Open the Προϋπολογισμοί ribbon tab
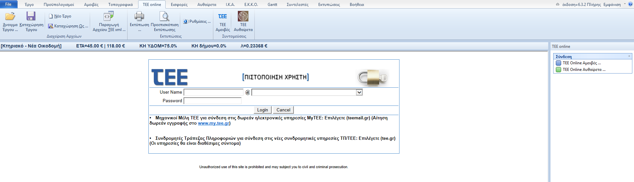Image resolution: width=634 pixels, height=182 pixels. tap(59, 5)
